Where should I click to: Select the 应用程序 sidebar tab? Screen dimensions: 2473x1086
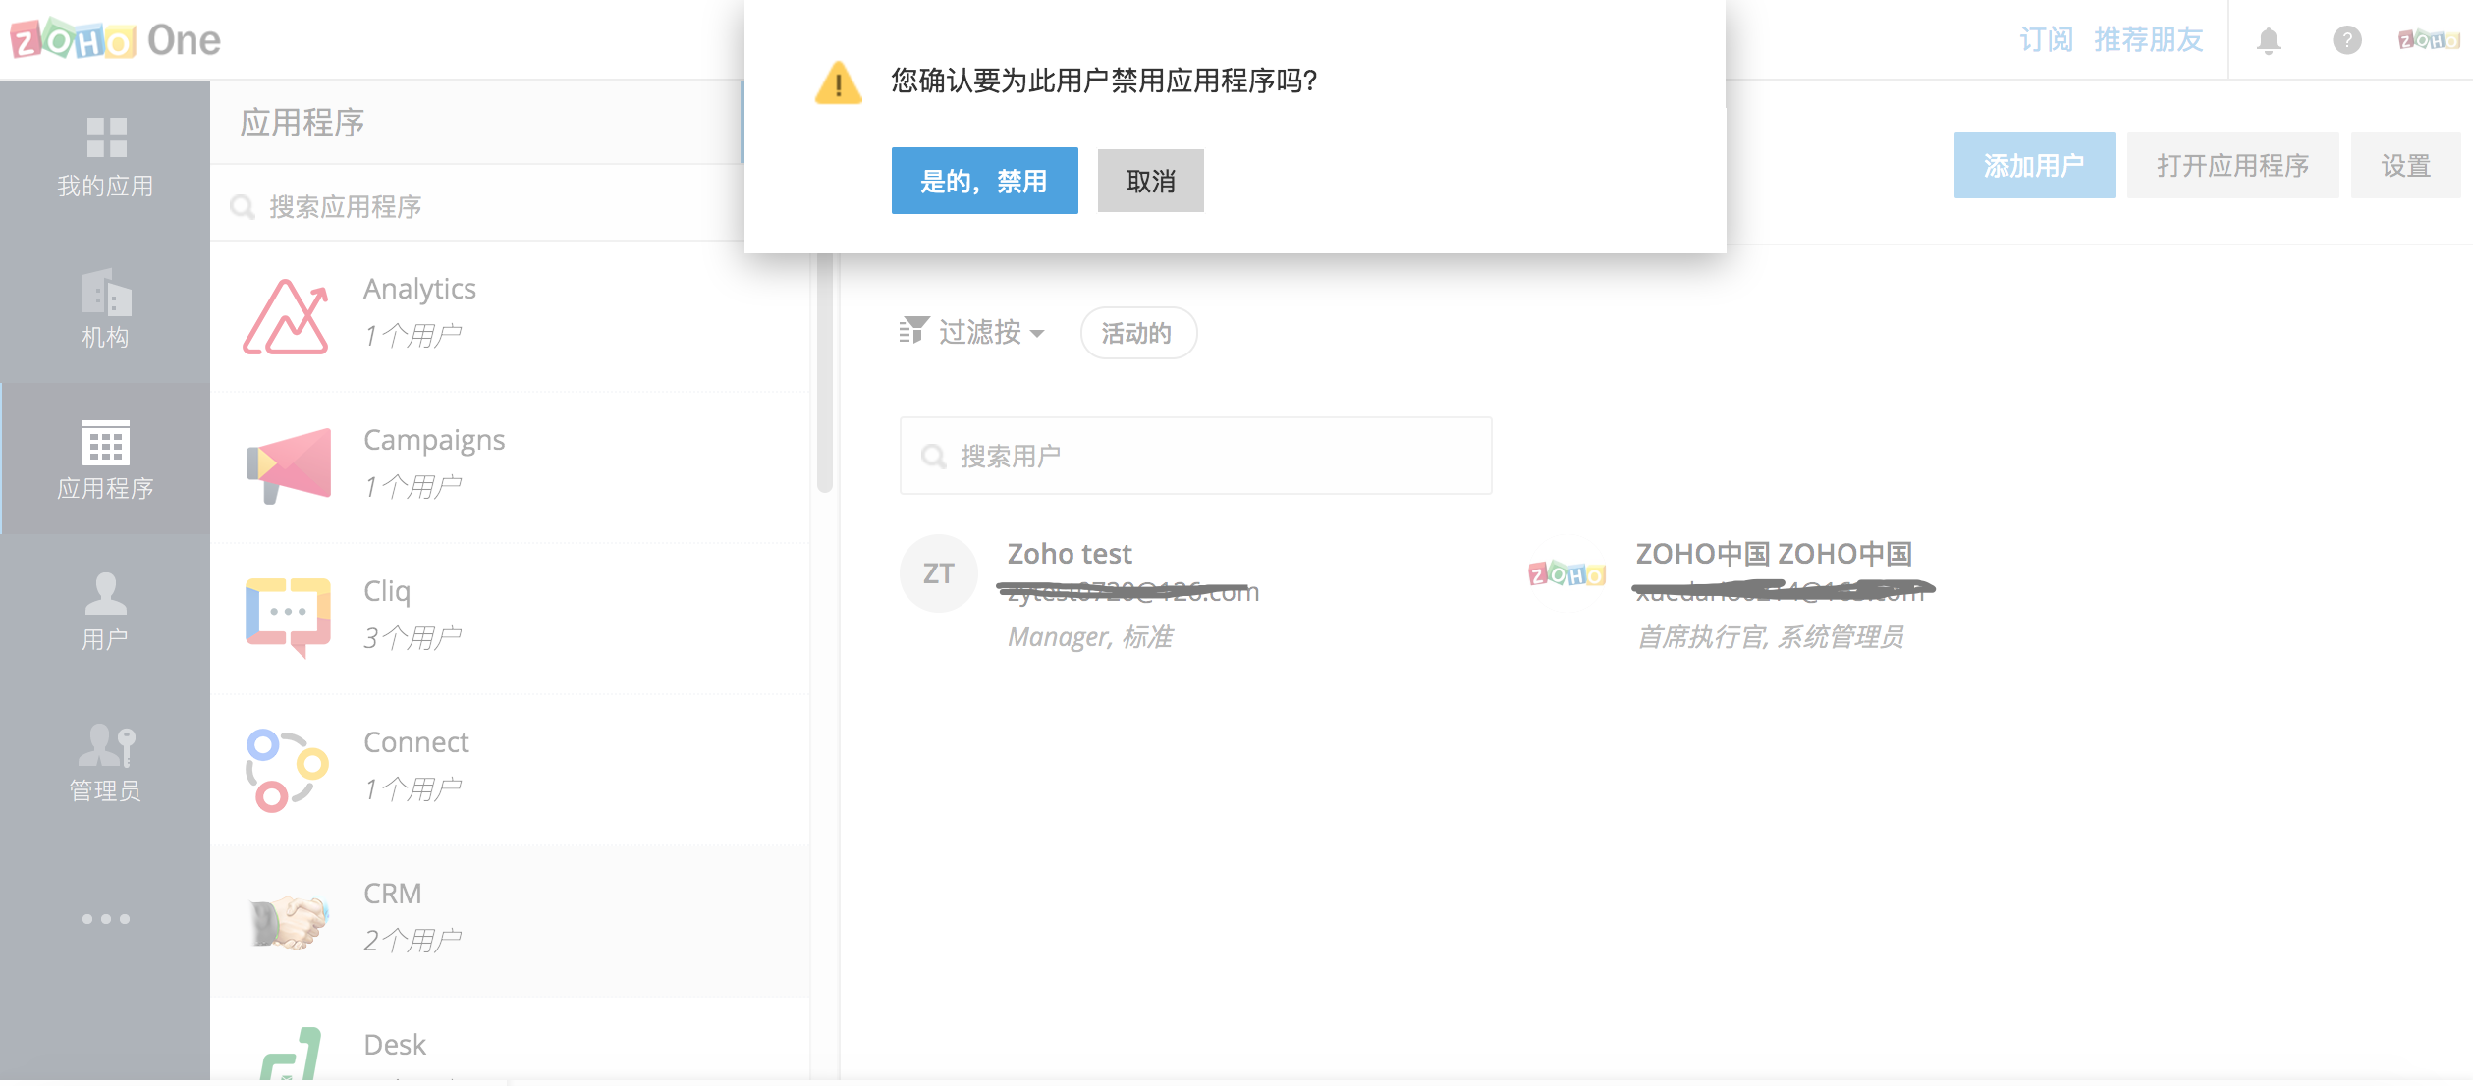point(105,459)
